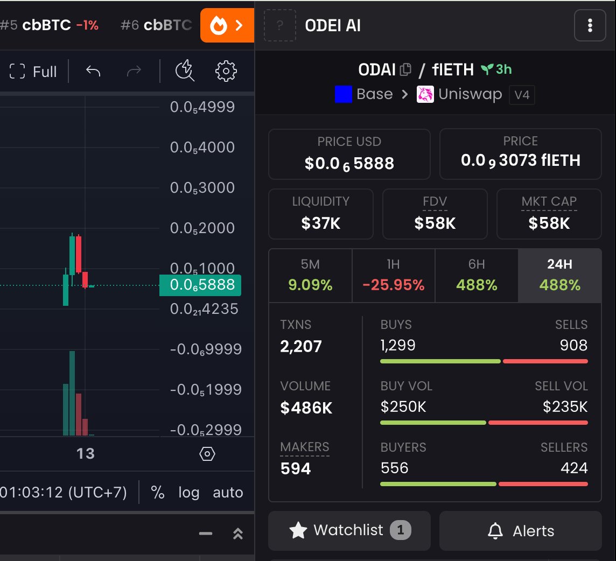Click the V4 version badge
This screenshot has height=561, width=616.
click(522, 95)
